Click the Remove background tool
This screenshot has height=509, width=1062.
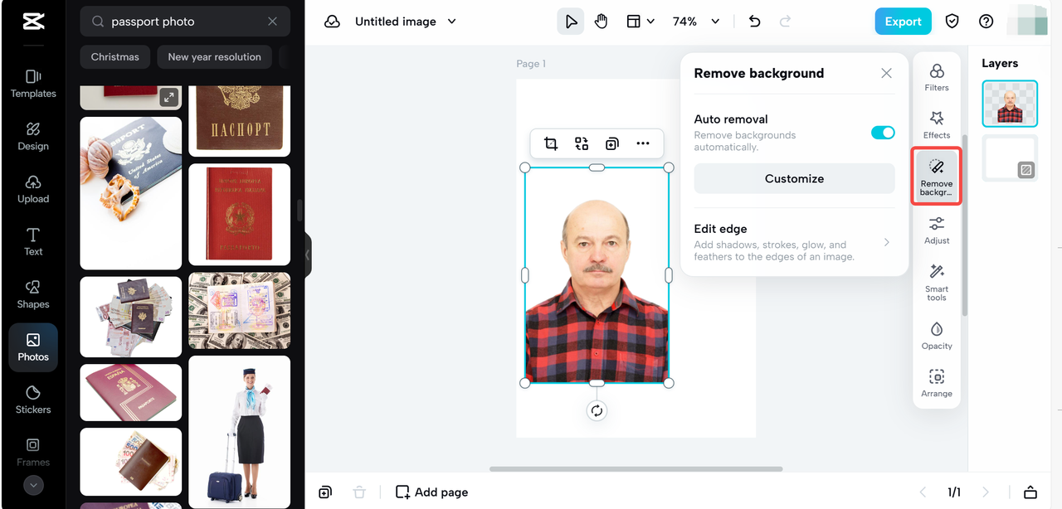point(937,177)
